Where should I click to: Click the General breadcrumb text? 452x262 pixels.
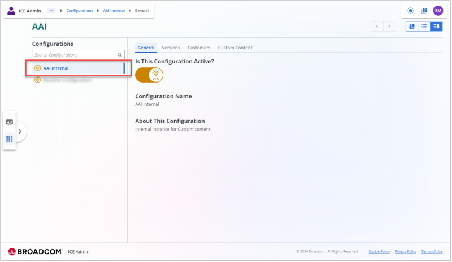(142, 11)
